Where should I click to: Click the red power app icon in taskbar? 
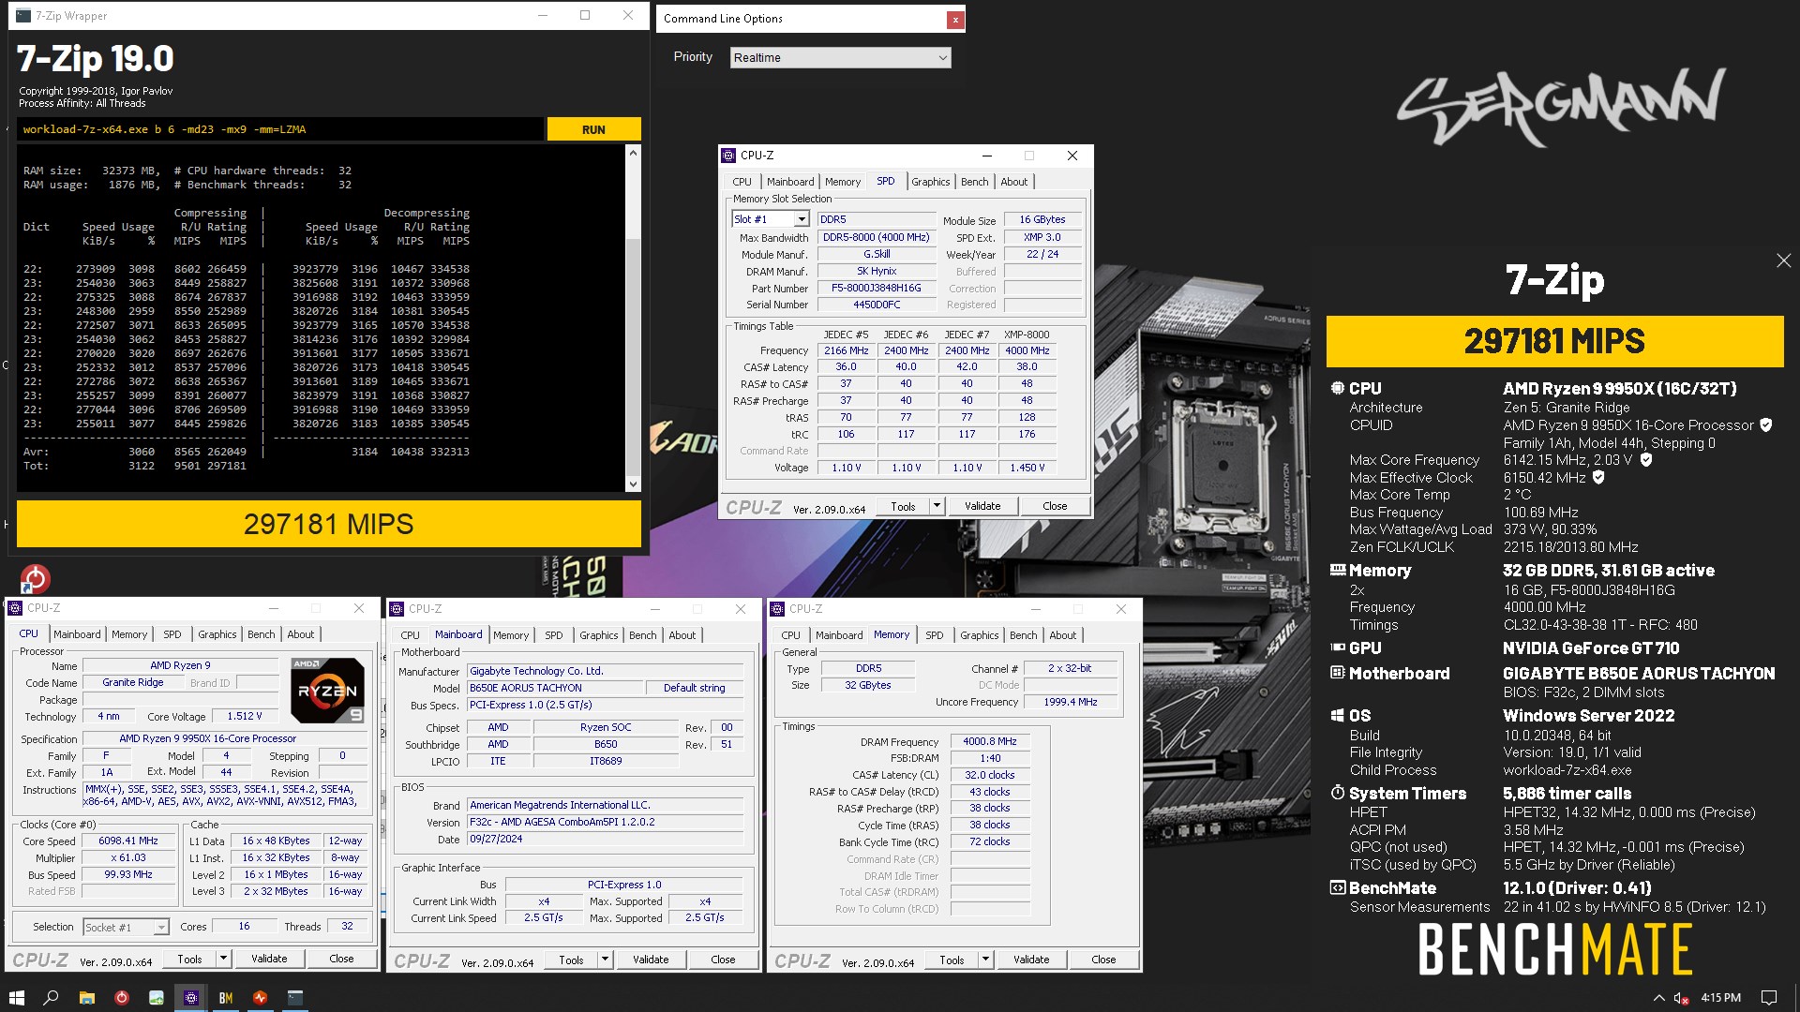[121, 998]
